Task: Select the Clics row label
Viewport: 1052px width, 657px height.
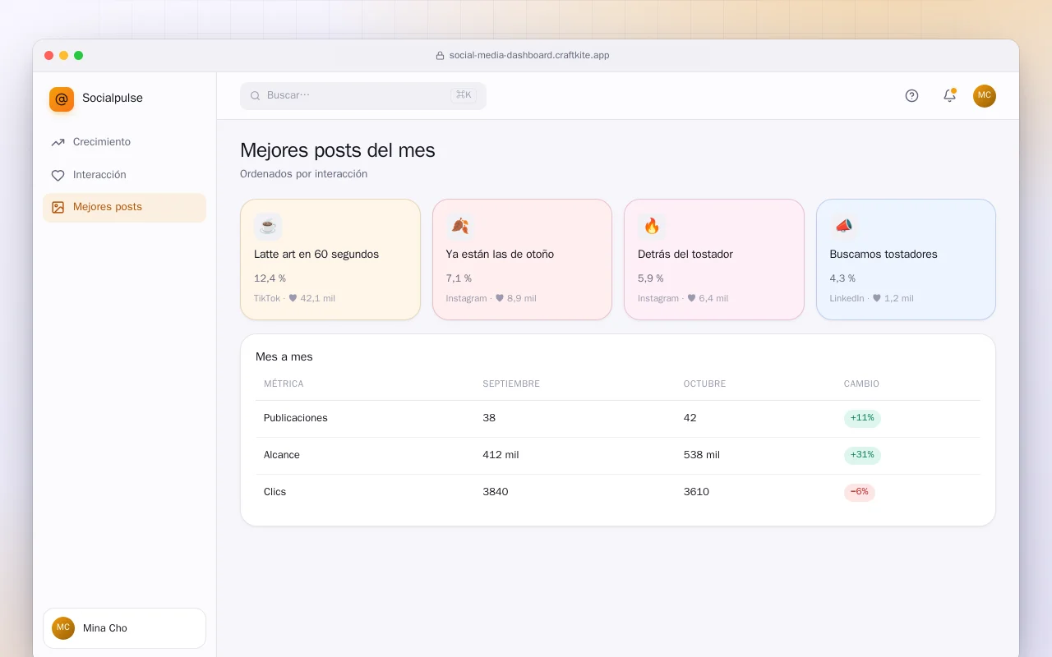Action: tap(275, 492)
